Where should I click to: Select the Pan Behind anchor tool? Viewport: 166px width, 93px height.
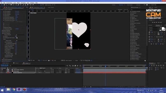[13, 5]
